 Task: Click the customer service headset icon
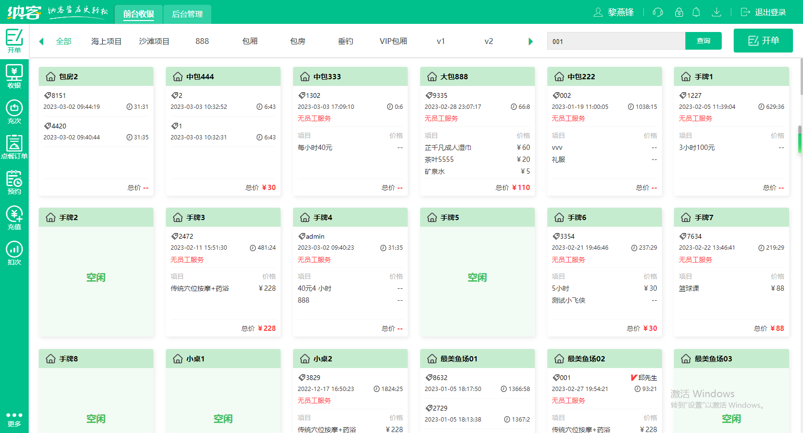[658, 12]
